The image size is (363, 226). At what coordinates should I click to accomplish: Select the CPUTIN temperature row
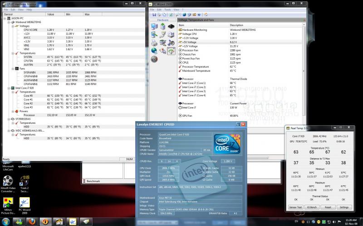point(74,61)
